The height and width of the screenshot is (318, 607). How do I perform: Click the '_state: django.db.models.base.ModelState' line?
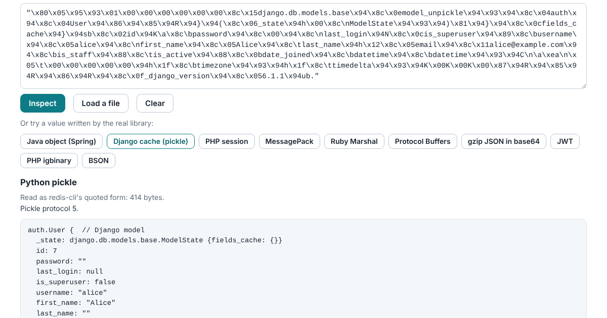tap(159, 240)
